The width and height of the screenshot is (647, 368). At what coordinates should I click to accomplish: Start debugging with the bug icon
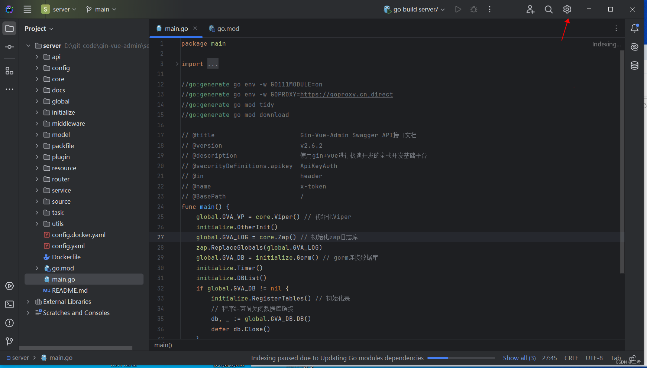[474, 9]
